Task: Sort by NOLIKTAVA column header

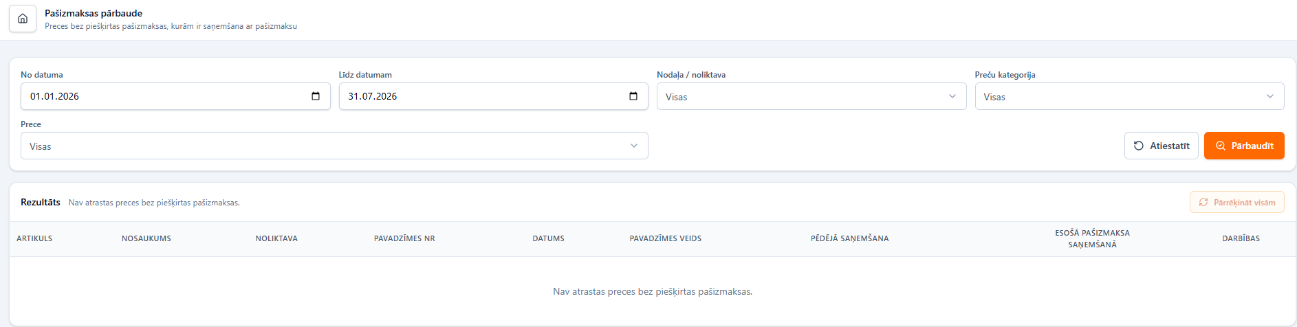Action: [x=276, y=238]
